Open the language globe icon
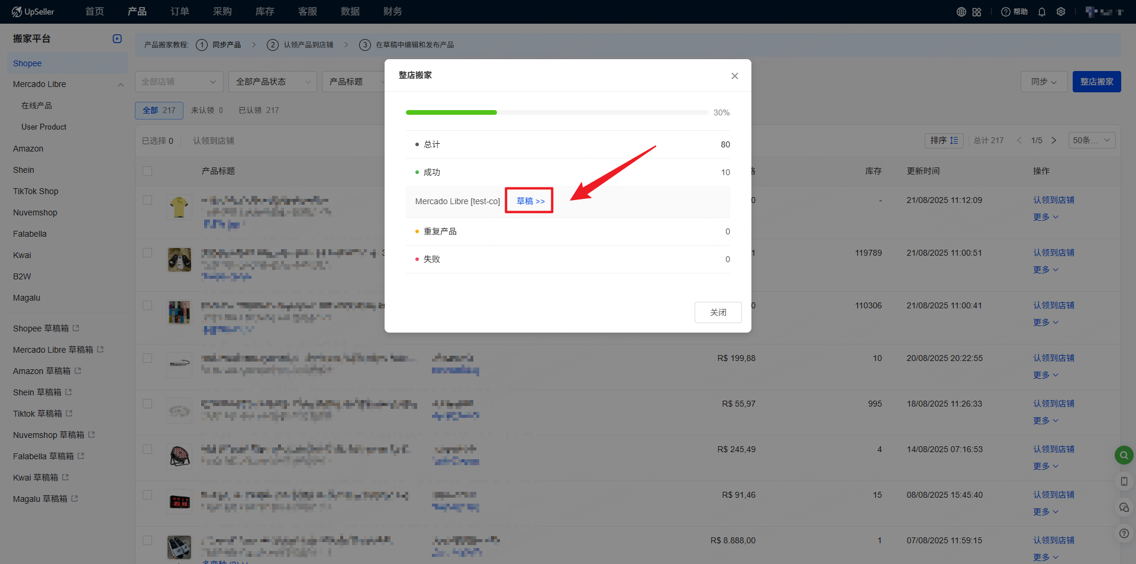Screen dimensions: 1136x564 tap(961, 12)
